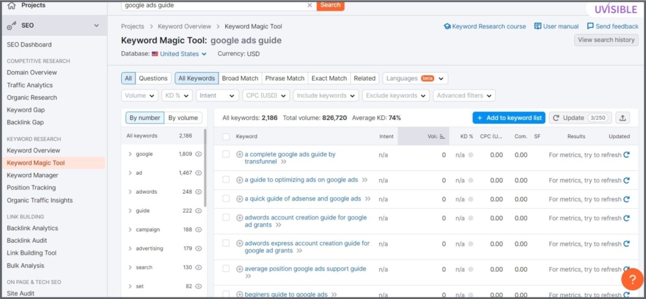Viewport: 646px width, 299px height.
Task: Refresh metrics for 'a complete google ads guide by transfunnel'
Action: [626, 155]
